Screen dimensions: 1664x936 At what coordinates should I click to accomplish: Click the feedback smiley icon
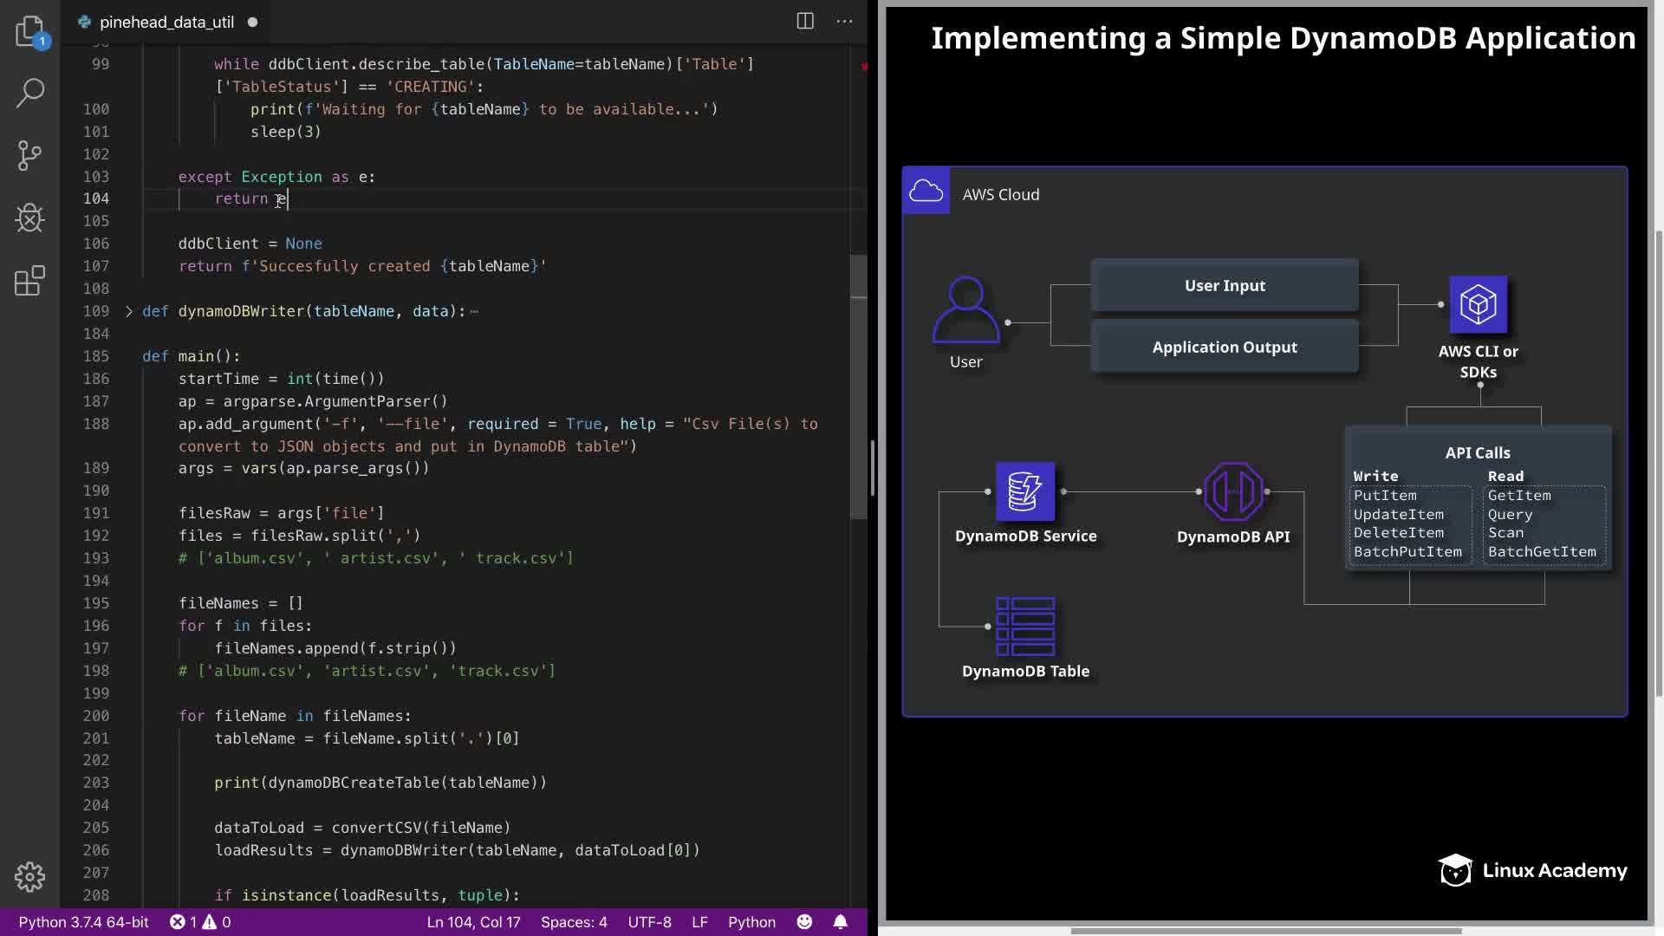pos(804,921)
